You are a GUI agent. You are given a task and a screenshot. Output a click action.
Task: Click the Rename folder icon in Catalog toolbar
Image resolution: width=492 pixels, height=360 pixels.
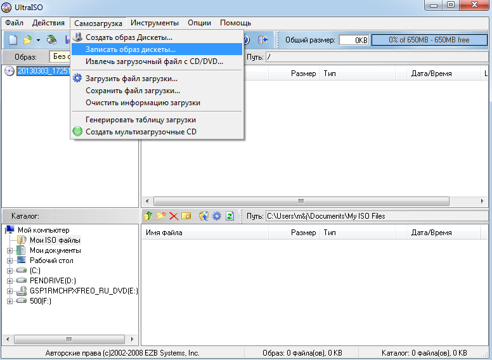tap(186, 216)
